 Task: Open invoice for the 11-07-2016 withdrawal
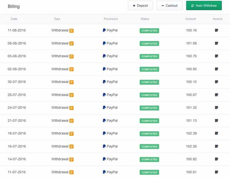(216, 172)
